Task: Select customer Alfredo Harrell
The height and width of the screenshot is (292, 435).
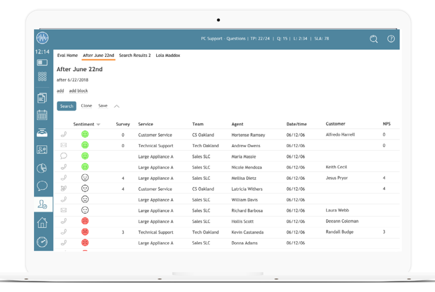Action: 340,135
